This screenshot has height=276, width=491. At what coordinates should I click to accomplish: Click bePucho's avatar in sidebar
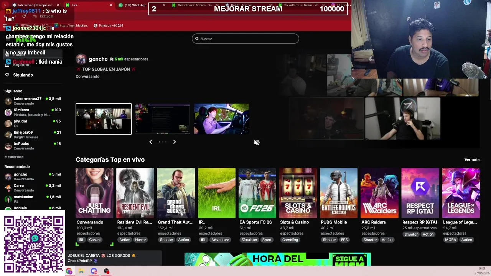pos(8,146)
